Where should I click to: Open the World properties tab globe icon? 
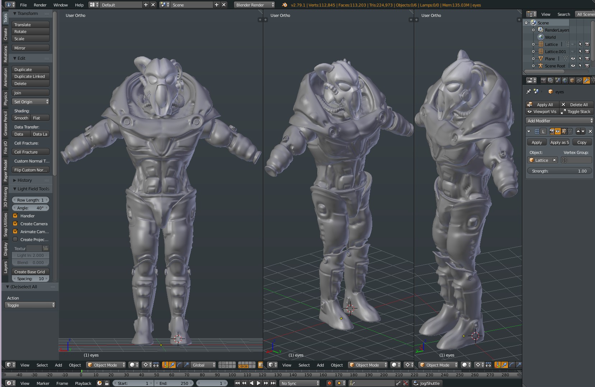[x=565, y=81]
